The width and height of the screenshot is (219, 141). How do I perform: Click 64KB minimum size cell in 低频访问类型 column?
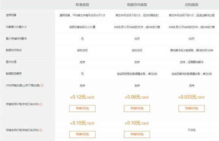(137, 27)
